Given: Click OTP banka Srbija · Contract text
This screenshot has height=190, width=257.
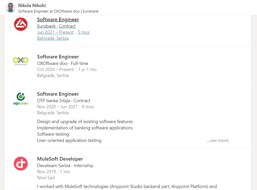Looking at the screenshot, I should [64, 101].
